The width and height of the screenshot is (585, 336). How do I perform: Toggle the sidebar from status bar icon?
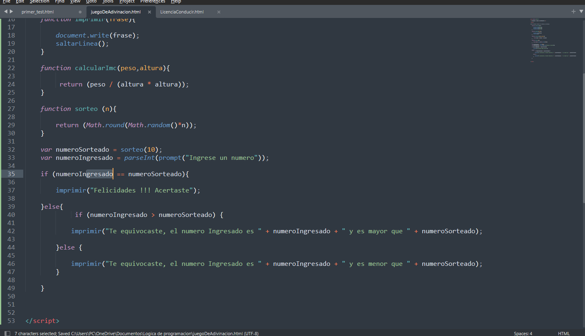[x=7, y=333]
